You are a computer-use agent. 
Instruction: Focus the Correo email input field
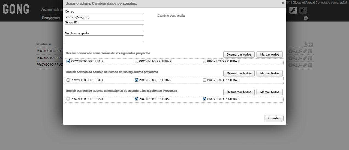pyautogui.click(x=104, y=17)
